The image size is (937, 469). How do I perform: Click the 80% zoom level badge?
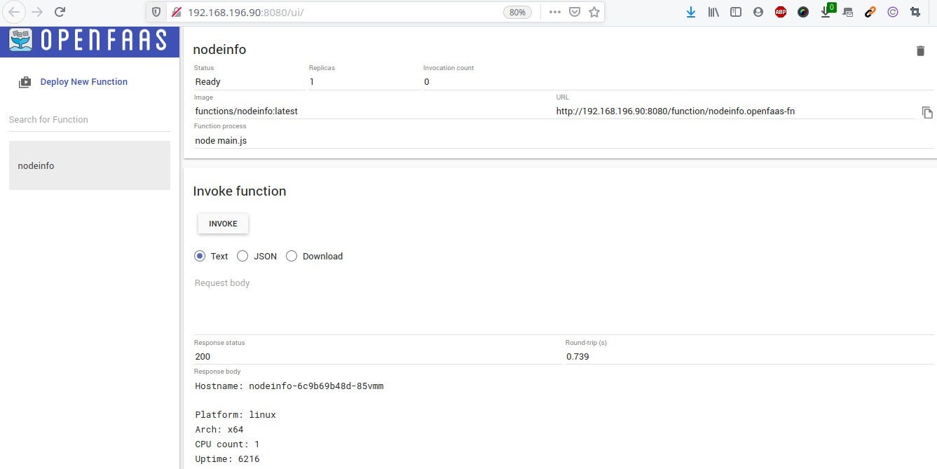(x=517, y=12)
